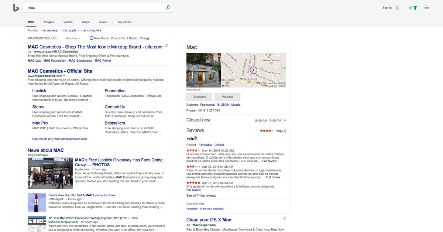Click the location target icon near Madrid

pos(92,38)
